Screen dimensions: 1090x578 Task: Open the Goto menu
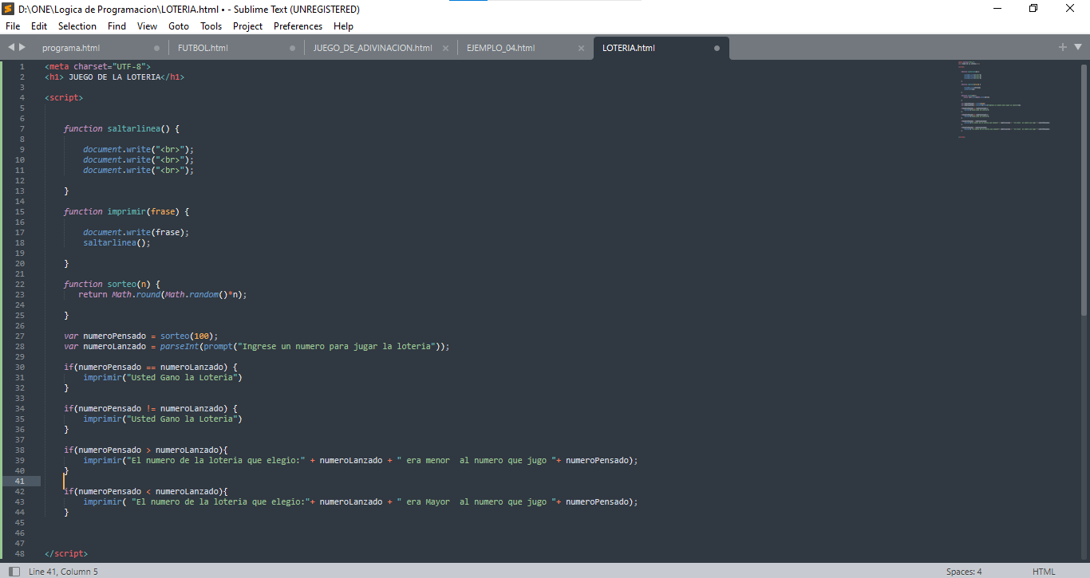tap(179, 26)
